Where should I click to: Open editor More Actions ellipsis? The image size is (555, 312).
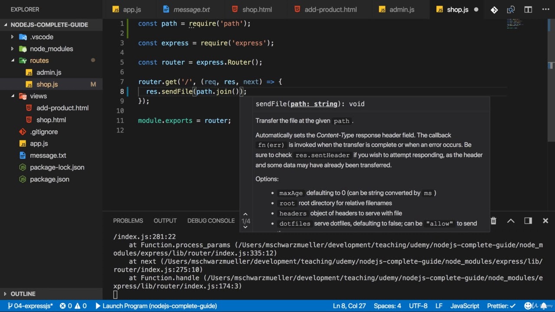(545, 10)
